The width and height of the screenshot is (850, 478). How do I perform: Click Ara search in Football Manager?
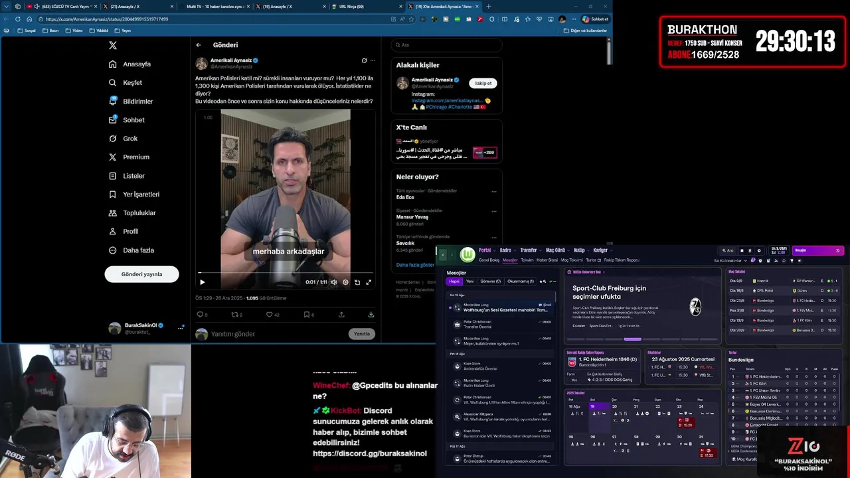click(728, 250)
